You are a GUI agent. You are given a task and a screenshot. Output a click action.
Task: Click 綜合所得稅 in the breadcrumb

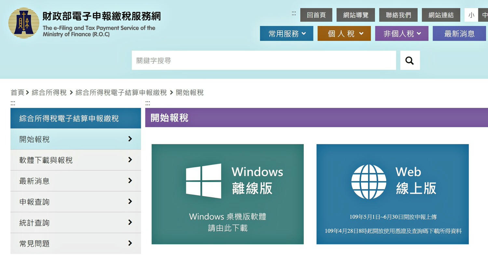tap(49, 93)
